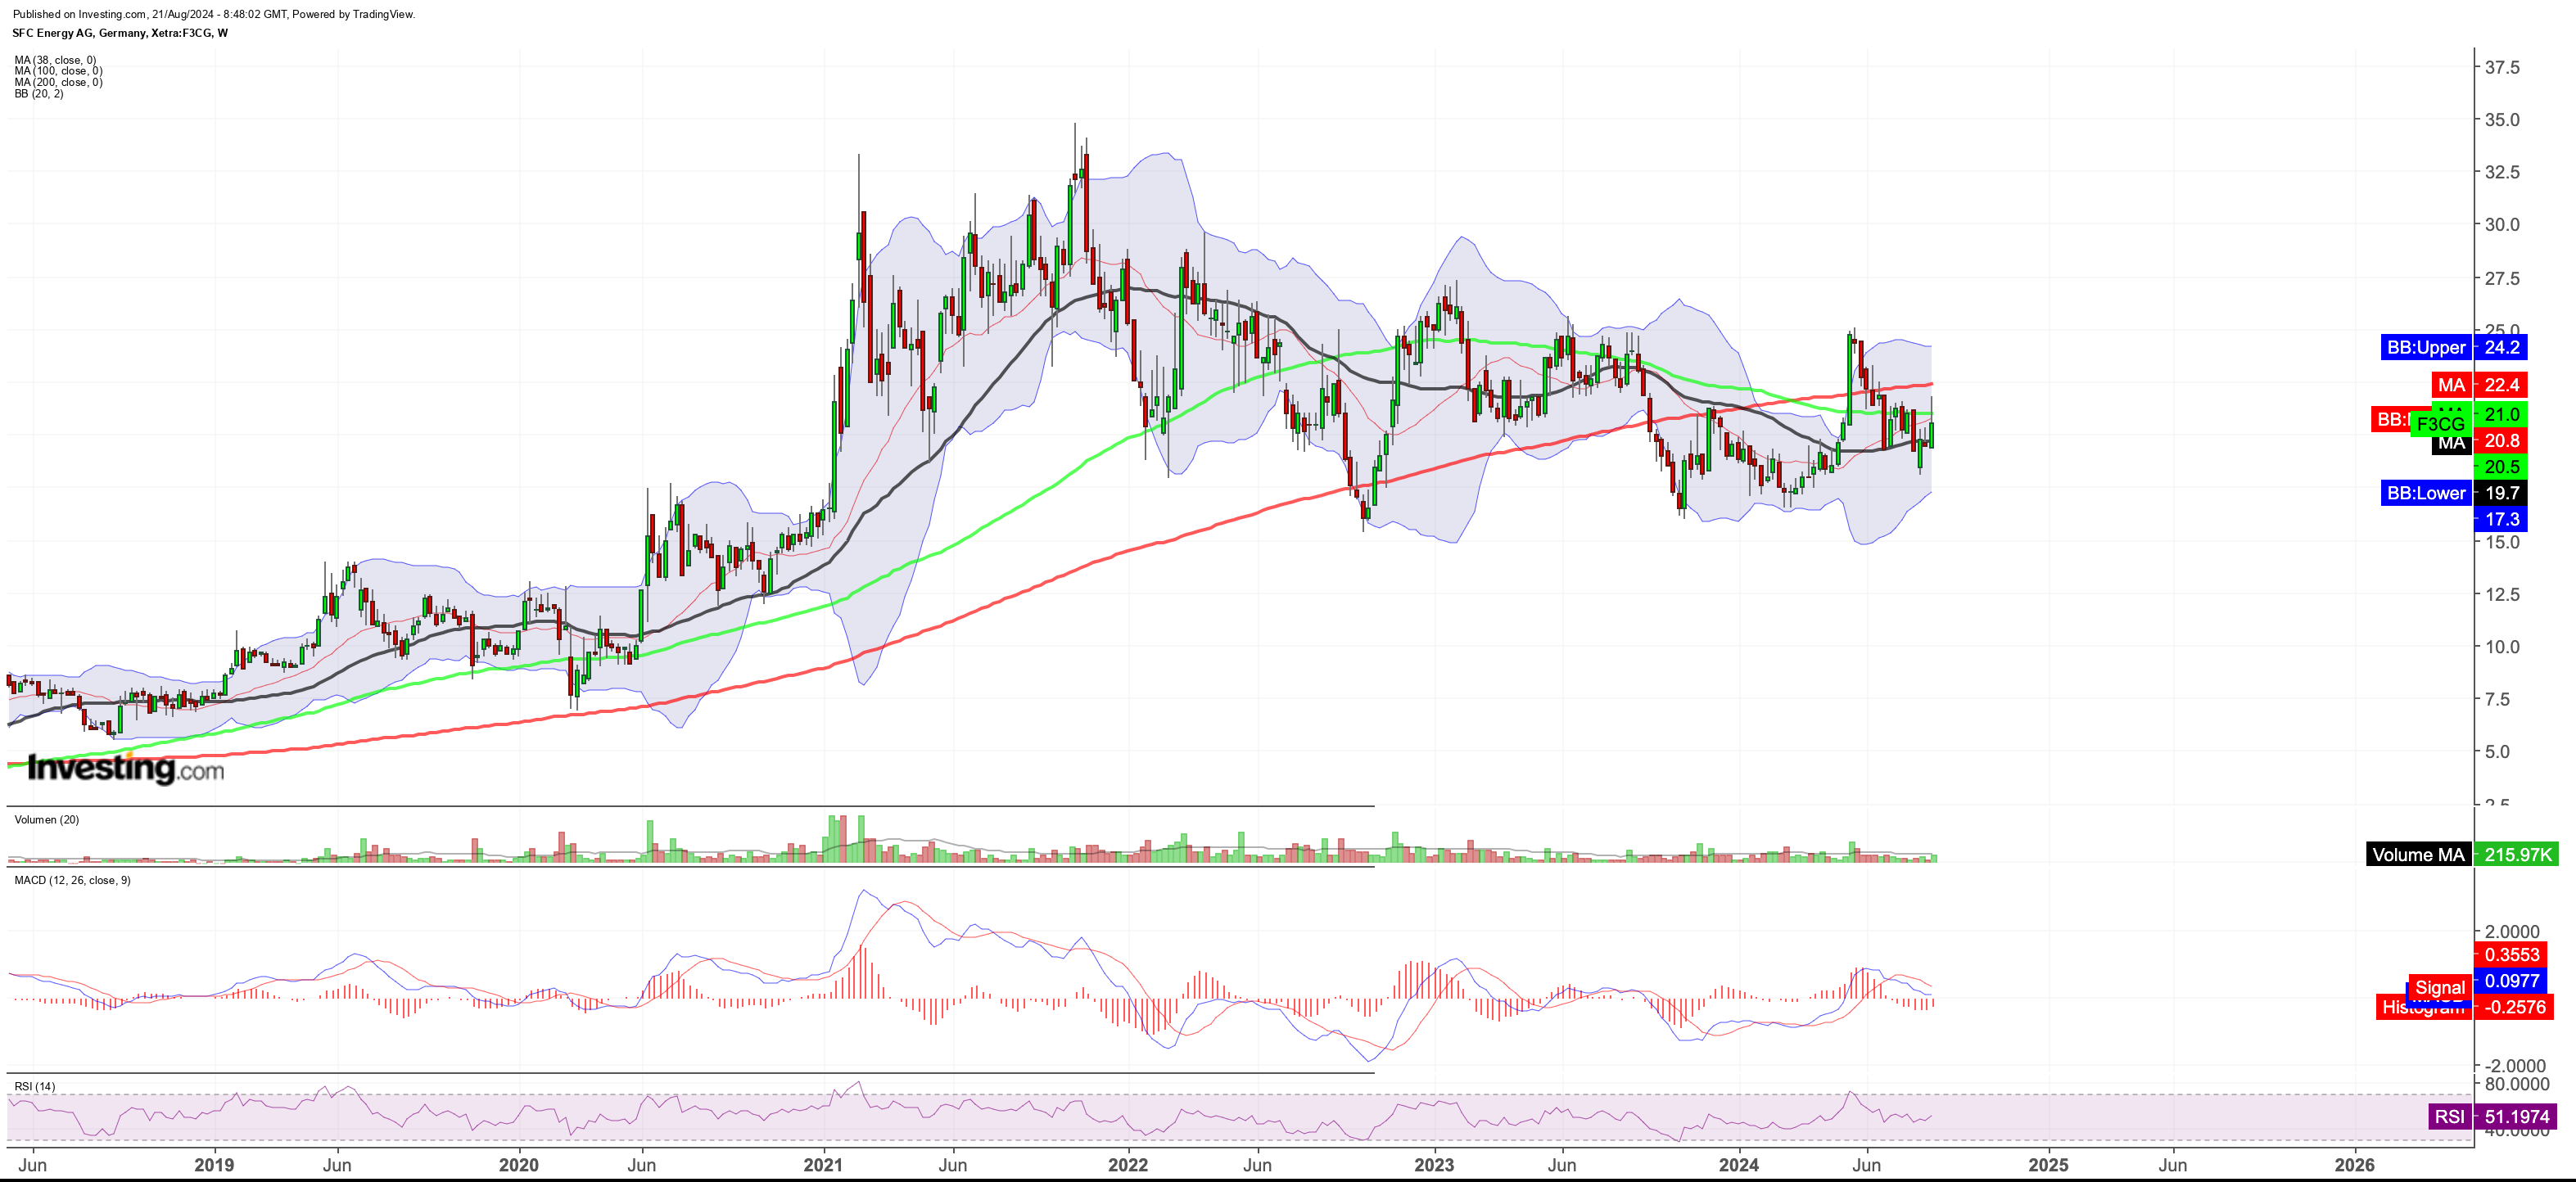This screenshot has width=2576, height=1182.
Task: Click the 24.2 upper band value tag
Action: point(2501,347)
